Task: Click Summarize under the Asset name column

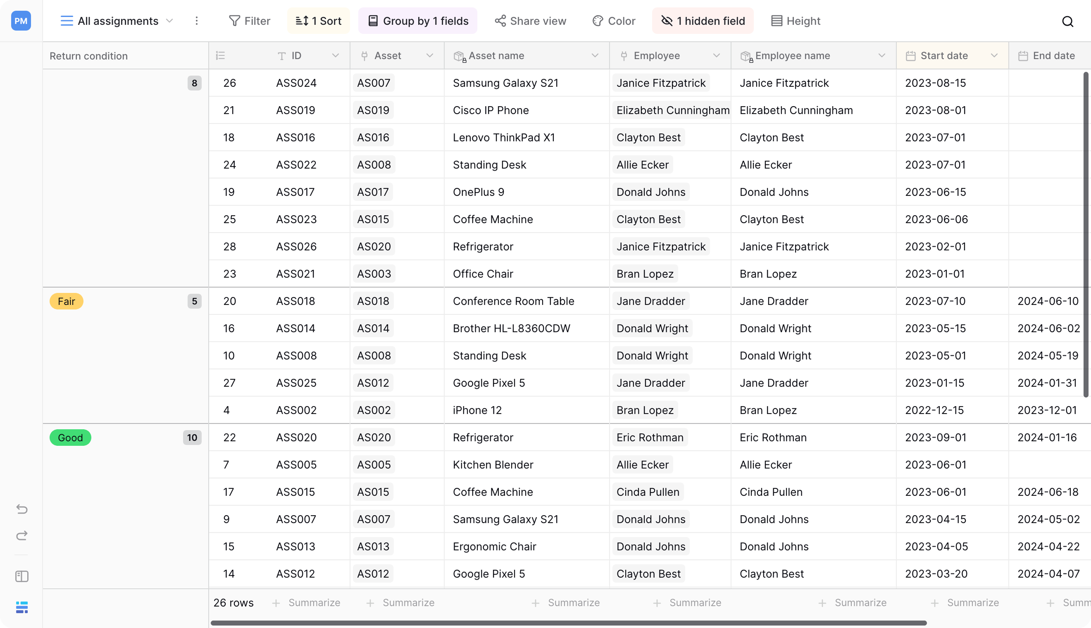Action: click(566, 602)
